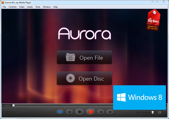Skip to the next track
Image resolution: width=169 pixels, height=119 pixels.
[x=110, y=112]
